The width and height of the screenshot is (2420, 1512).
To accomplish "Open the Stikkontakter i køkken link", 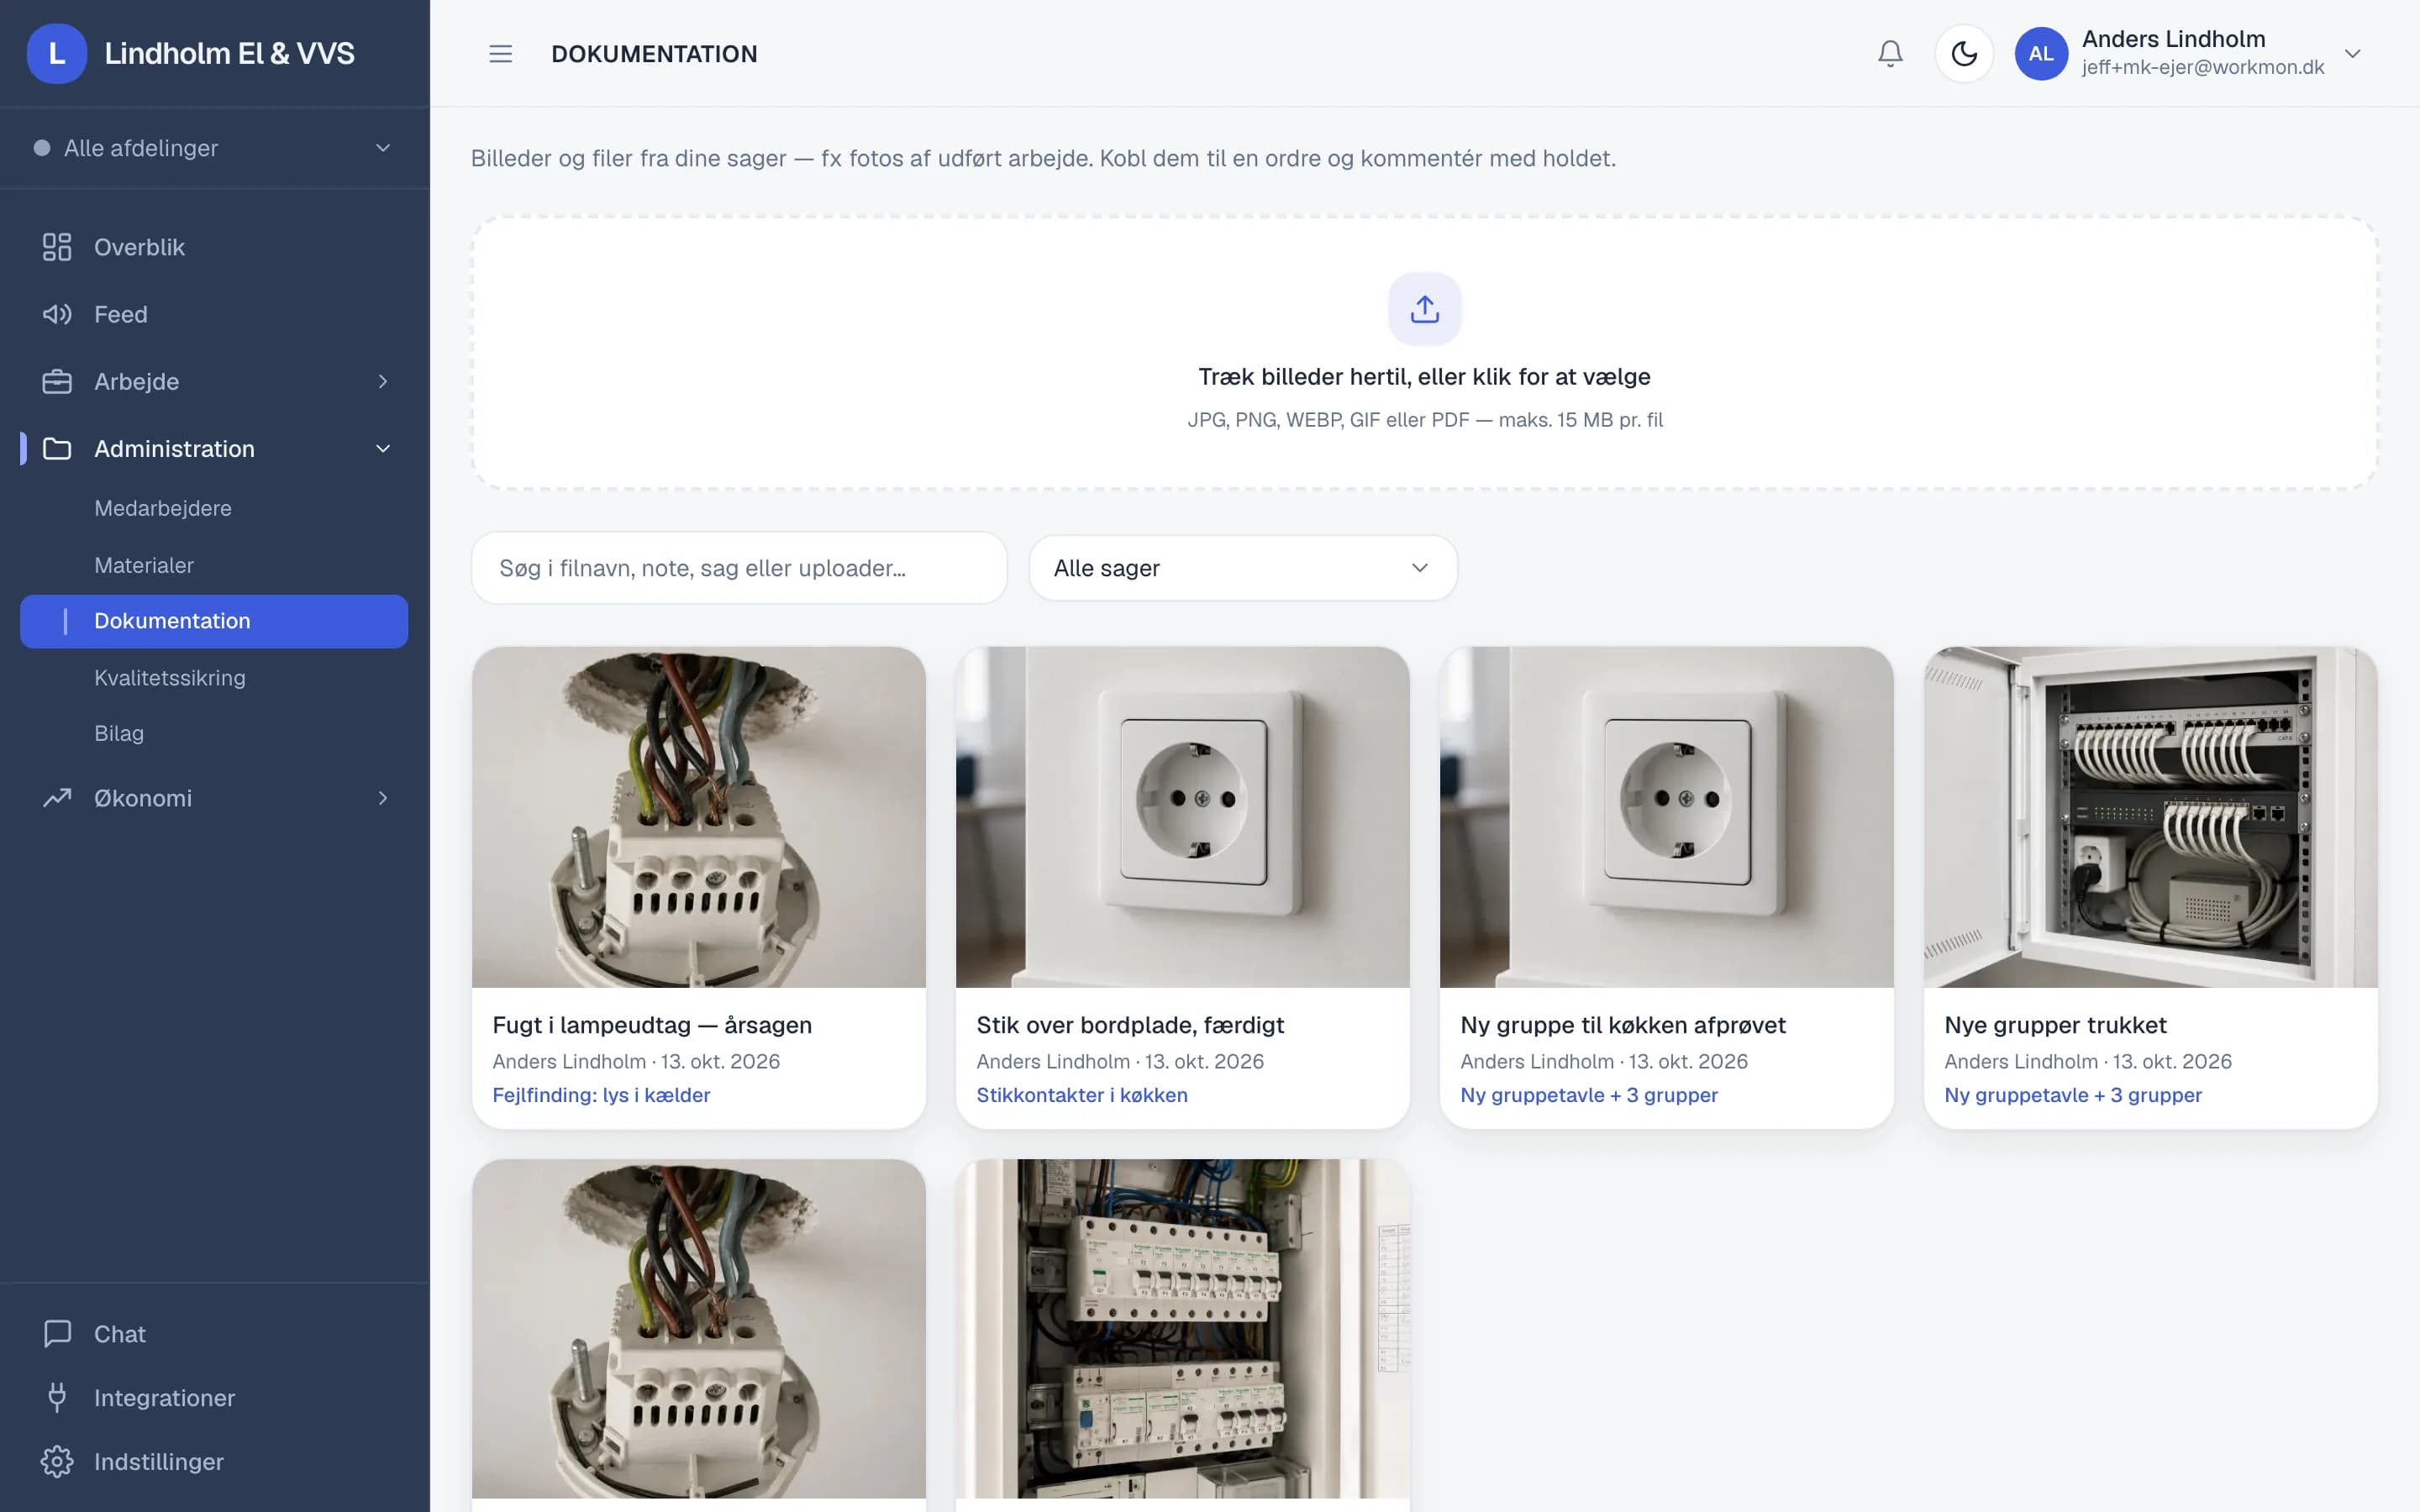I will 1082,1095.
